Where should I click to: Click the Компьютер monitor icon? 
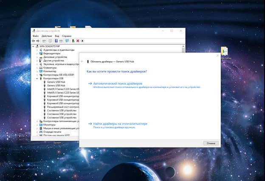pos(41,71)
